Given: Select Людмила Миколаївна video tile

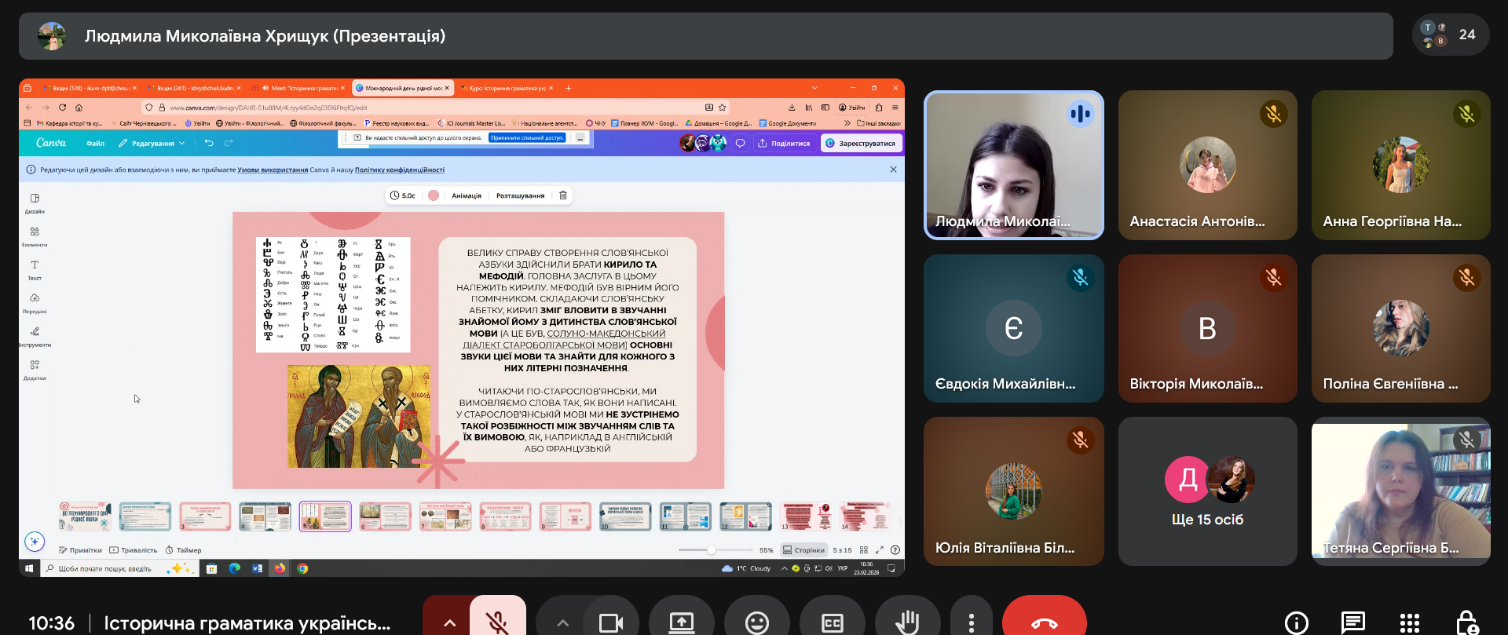Looking at the screenshot, I should pos(1014,166).
